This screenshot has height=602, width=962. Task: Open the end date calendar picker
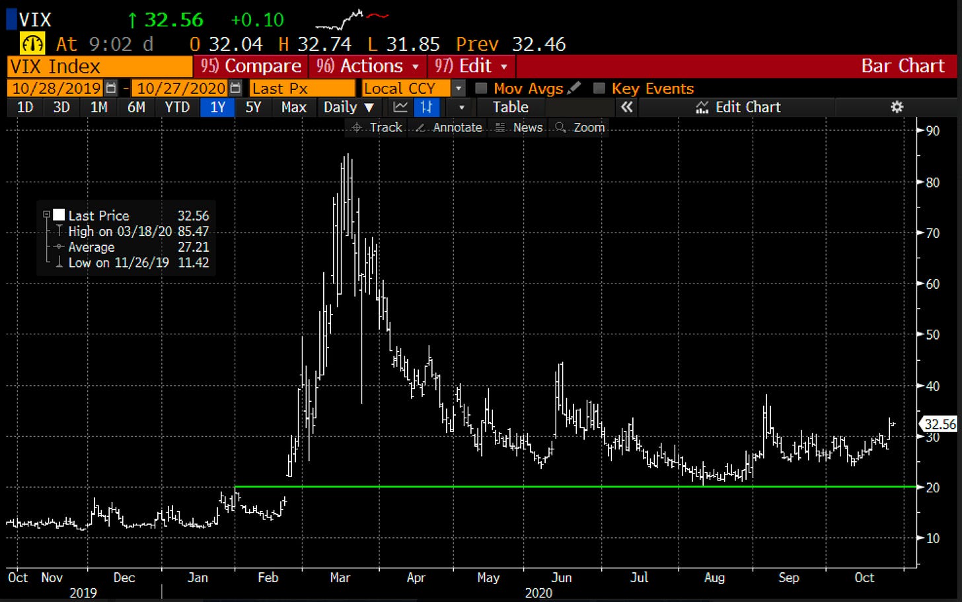[x=235, y=88]
